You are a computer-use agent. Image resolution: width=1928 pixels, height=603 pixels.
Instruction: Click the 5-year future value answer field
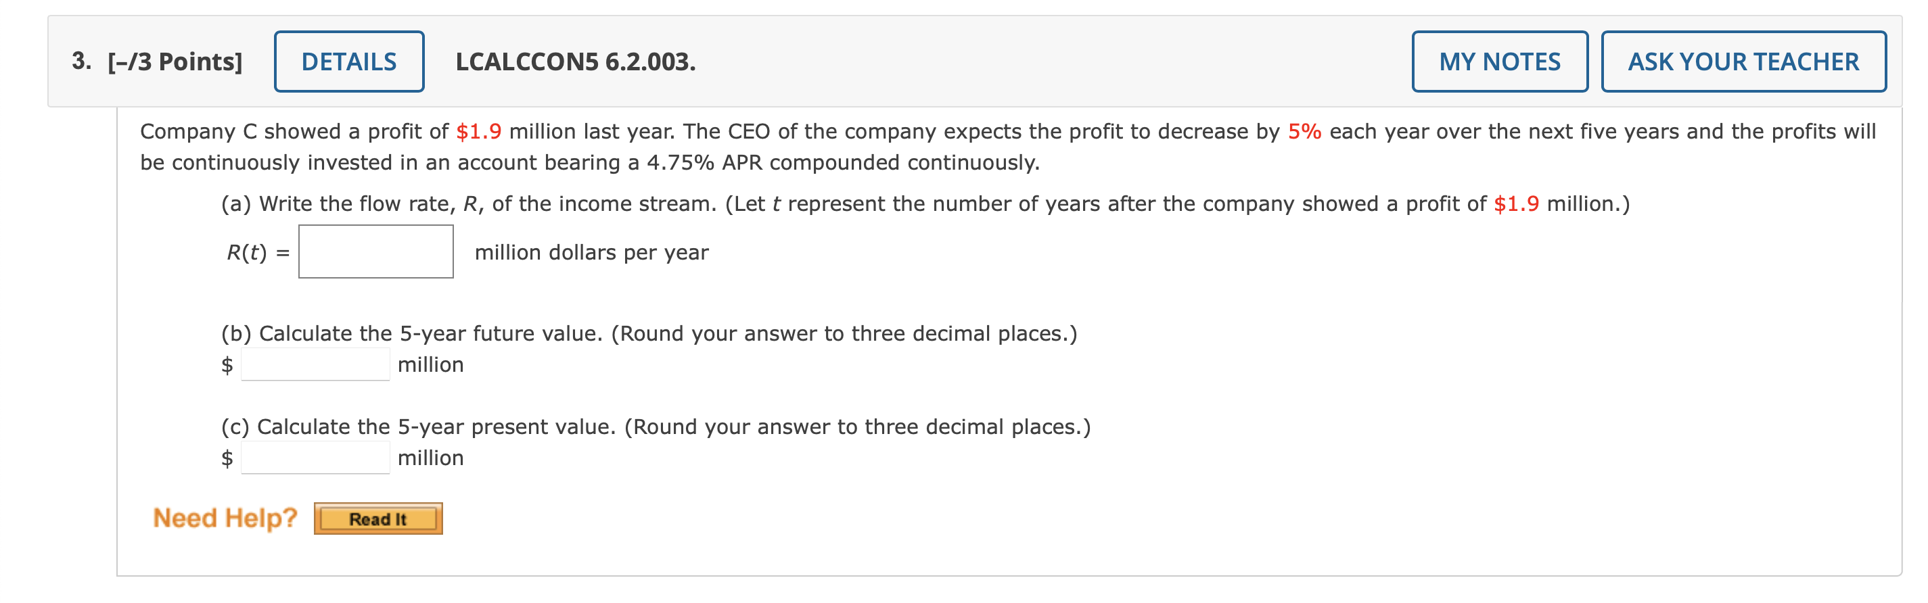click(x=314, y=365)
